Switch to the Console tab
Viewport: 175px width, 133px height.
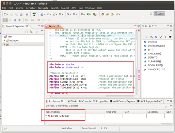pyautogui.click(x=85, y=101)
